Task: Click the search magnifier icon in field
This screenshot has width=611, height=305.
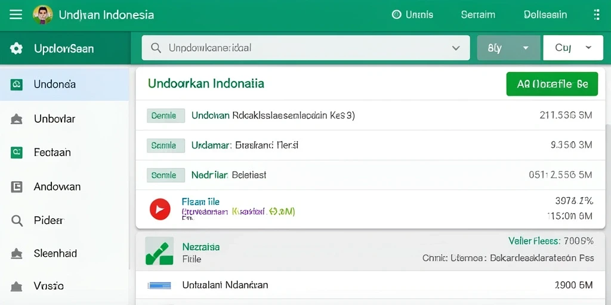Action: point(156,48)
